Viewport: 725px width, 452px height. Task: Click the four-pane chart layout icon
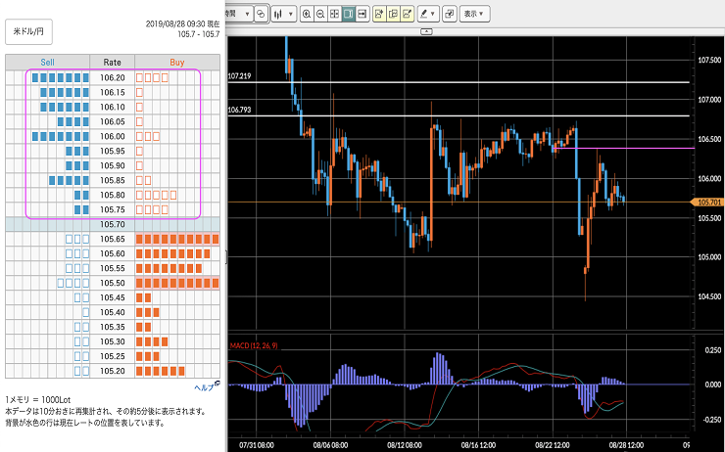(334, 14)
